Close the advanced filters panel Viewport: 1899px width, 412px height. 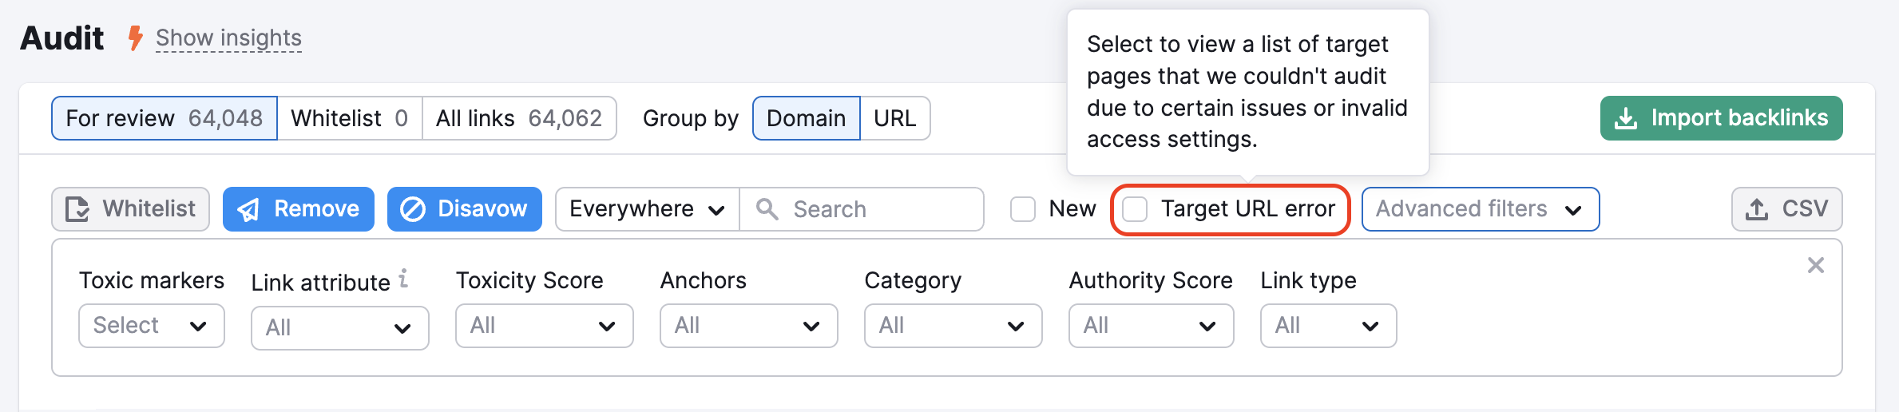point(1815,265)
